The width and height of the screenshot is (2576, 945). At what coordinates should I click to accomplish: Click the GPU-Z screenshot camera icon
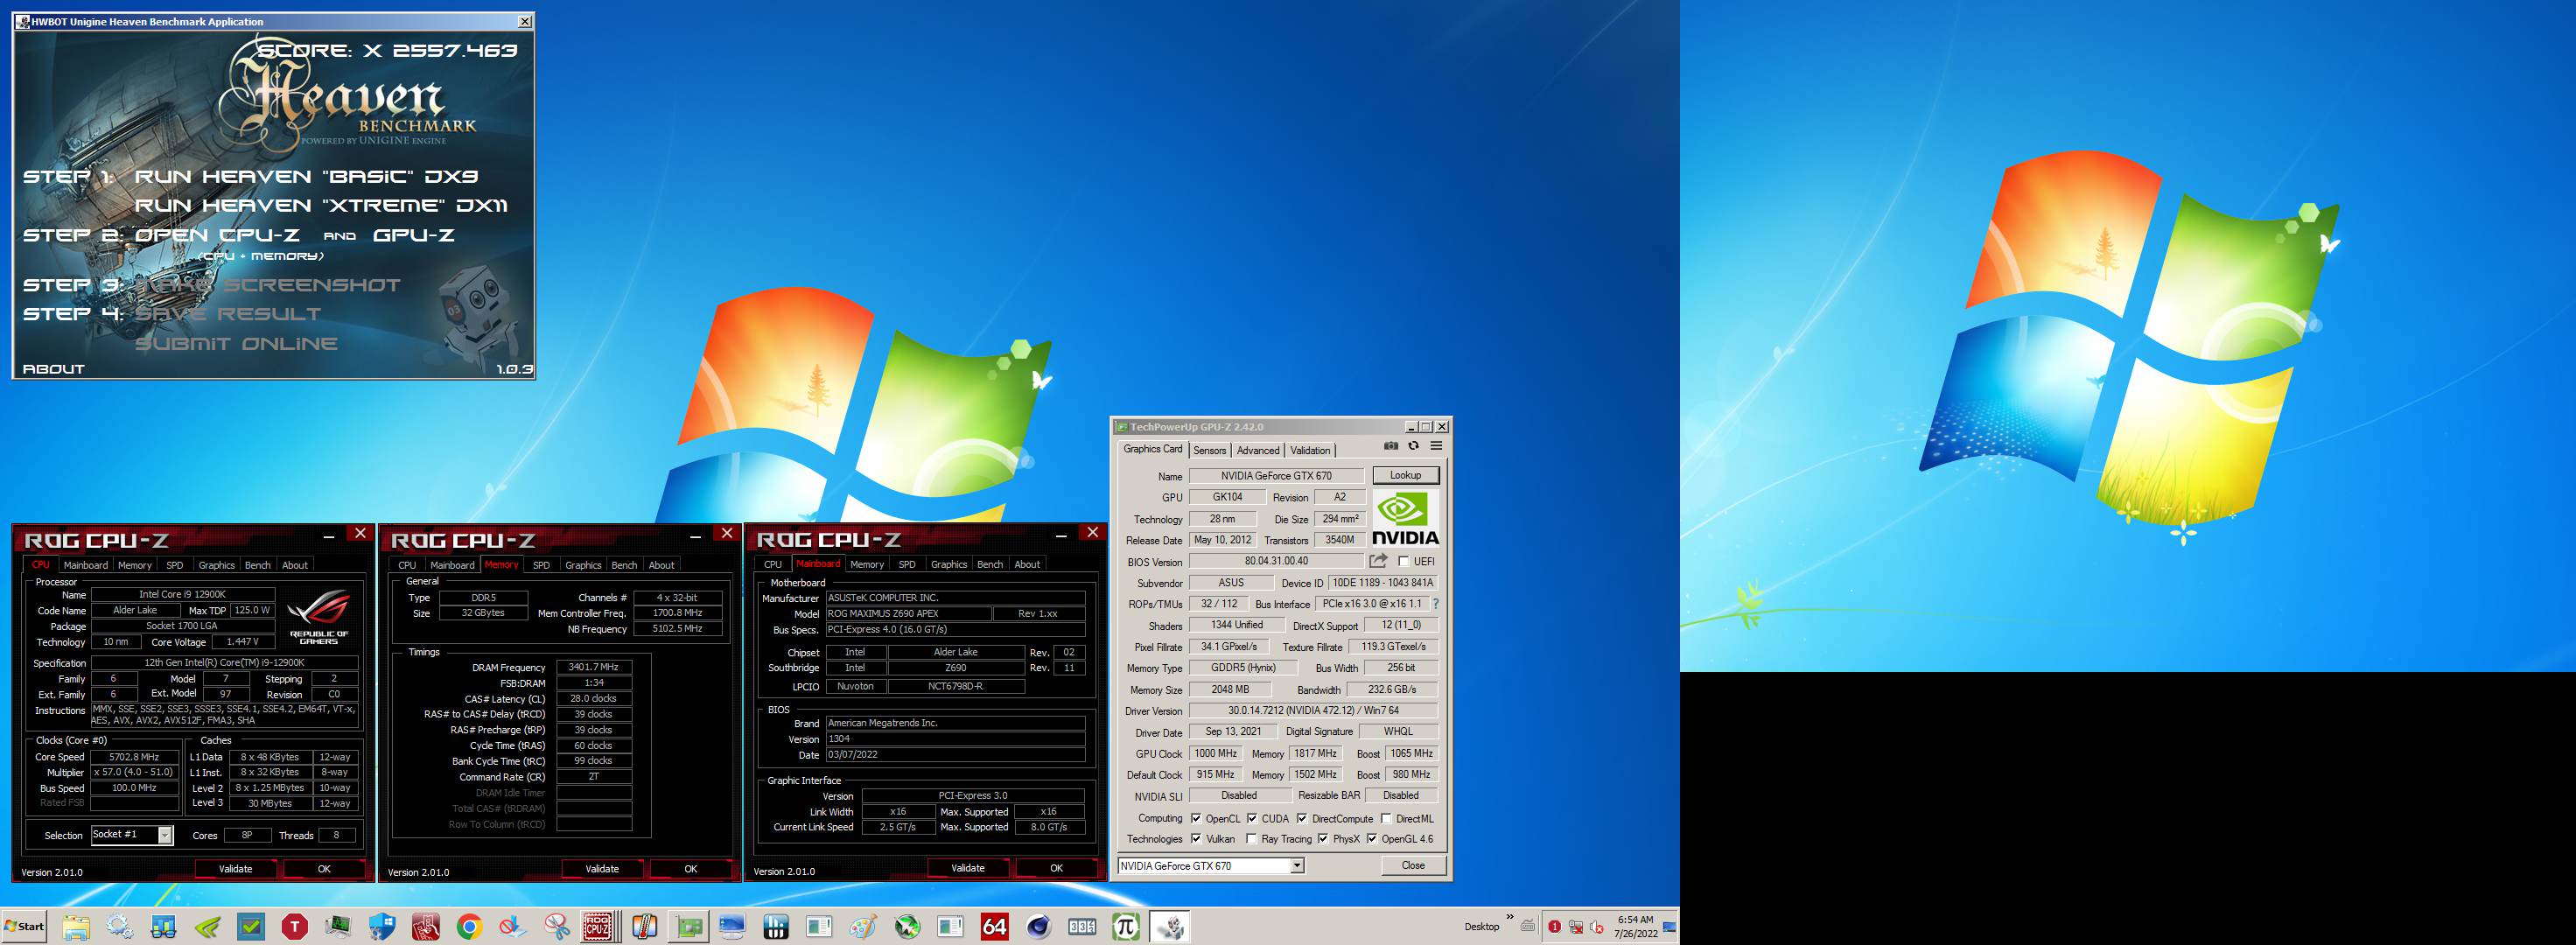[1391, 446]
